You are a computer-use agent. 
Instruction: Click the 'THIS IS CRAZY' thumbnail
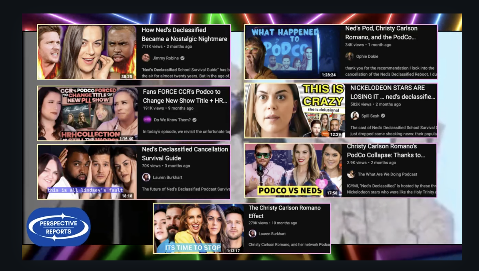tap(295, 111)
